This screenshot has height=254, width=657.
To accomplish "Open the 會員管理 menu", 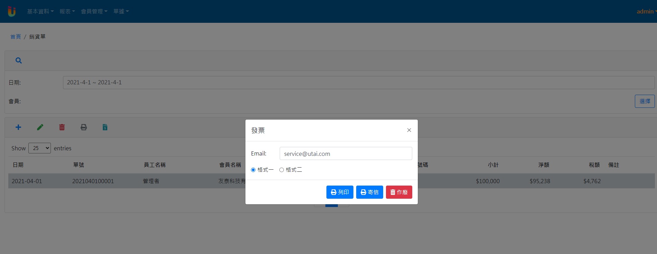I will click(94, 11).
